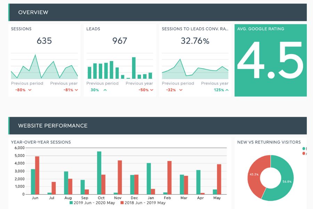Select the 967 leads value
Viewport: 313px width, 209px height.
click(120, 41)
